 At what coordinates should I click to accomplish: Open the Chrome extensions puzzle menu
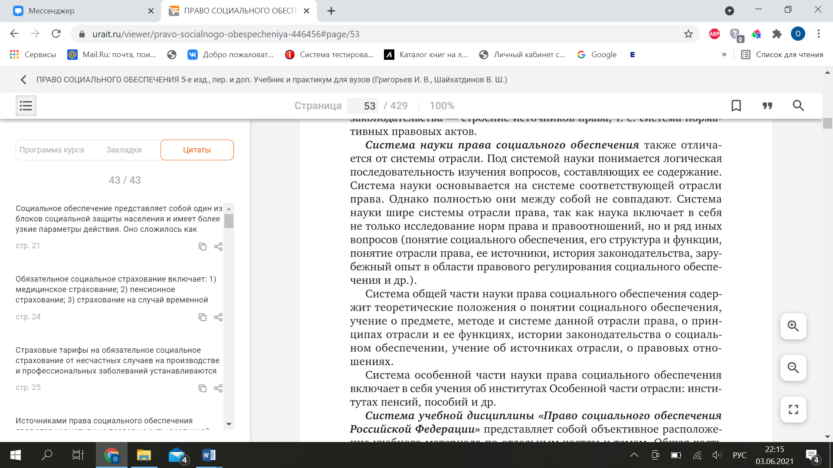pyautogui.click(x=777, y=34)
